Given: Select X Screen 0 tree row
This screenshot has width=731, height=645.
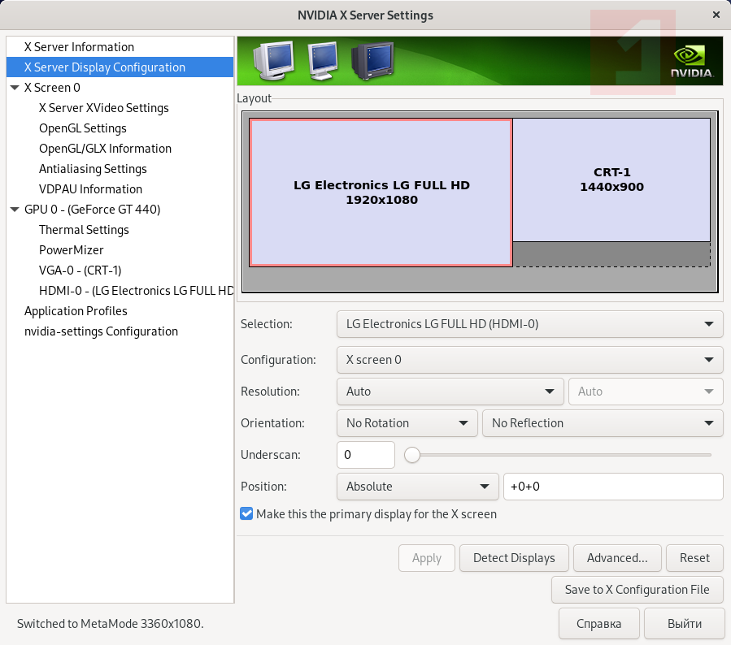Looking at the screenshot, I should (x=120, y=88).
